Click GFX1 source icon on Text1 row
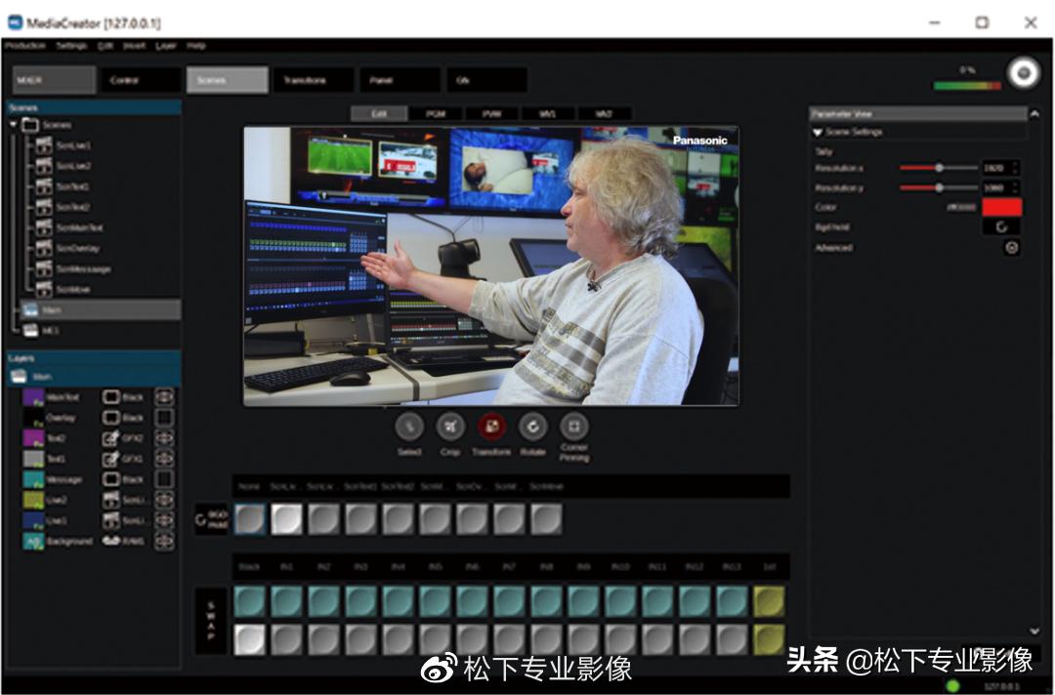Viewport: 1055px width, 695px height. pyautogui.click(x=110, y=459)
